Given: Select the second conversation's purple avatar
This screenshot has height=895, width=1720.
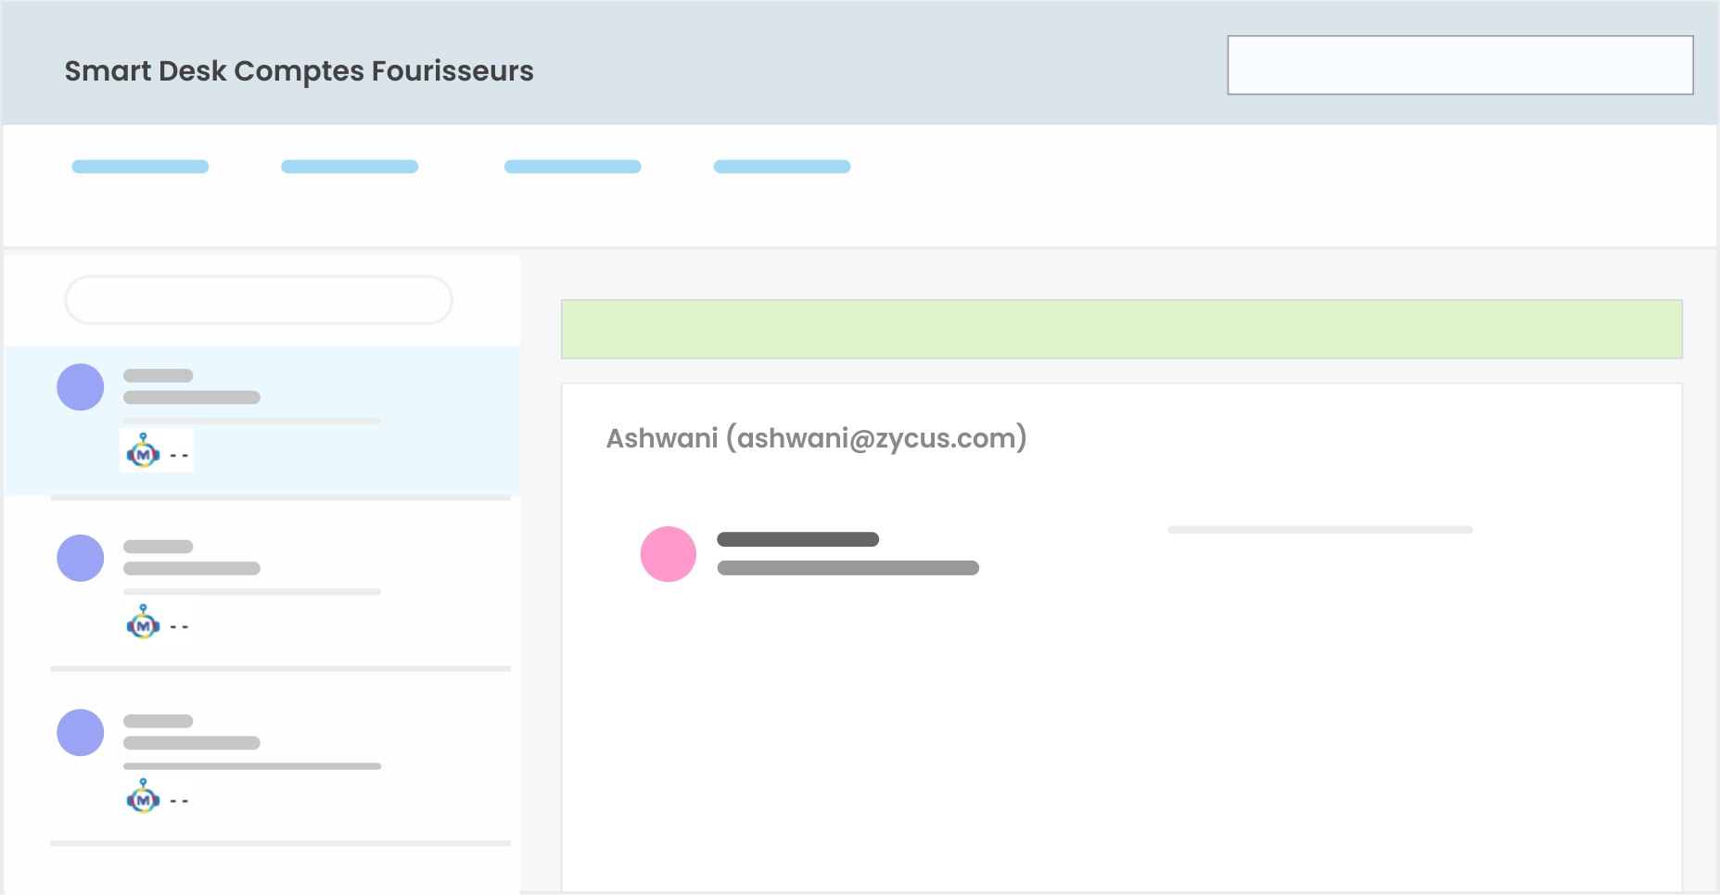Looking at the screenshot, I should pos(81,559).
